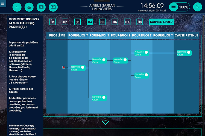Screen dimensions: 205x136
Task: Open the hamburger menu icon
Action: click(3, 4)
